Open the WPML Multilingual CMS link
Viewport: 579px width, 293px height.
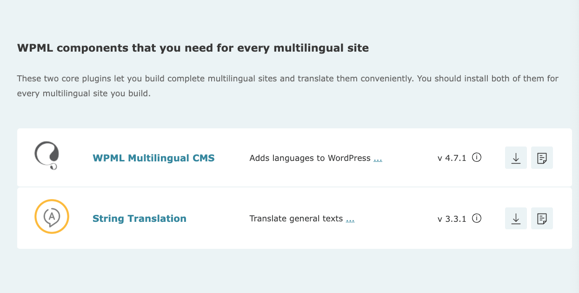tap(153, 158)
